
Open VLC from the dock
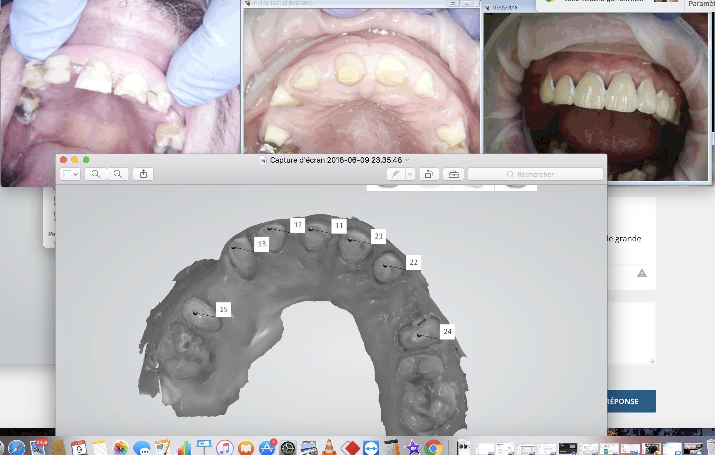[329, 447]
